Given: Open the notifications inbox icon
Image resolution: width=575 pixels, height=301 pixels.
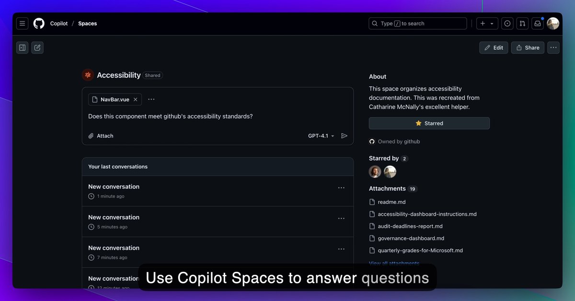Looking at the screenshot, I should click(x=538, y=23).
